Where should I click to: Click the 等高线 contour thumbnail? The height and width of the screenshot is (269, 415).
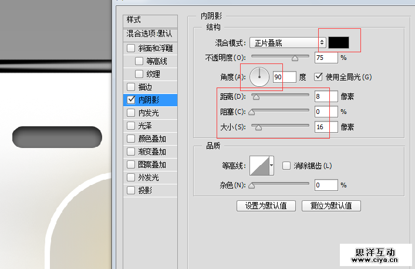tap(259, 166)
